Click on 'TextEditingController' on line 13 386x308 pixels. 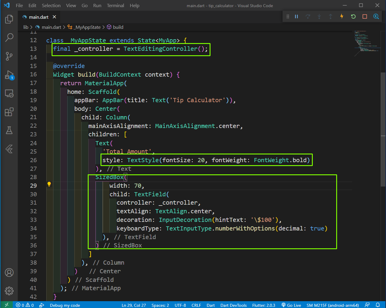pyautogui.click(x=160, y=49)
